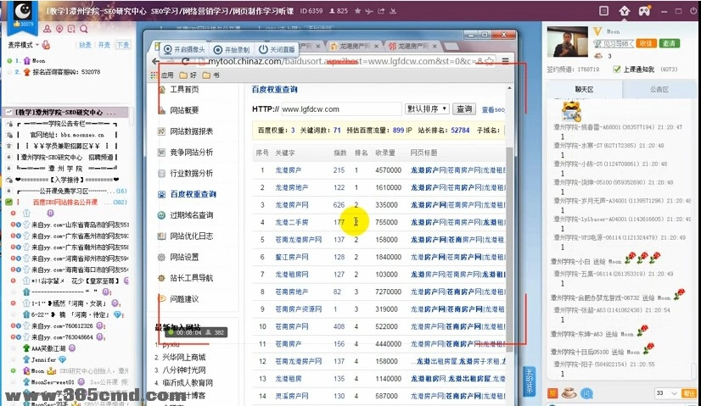701x406 pixels.
Task: Open the 苍南龙港房产网 keyword link in row 5
Action: [298, 240]
